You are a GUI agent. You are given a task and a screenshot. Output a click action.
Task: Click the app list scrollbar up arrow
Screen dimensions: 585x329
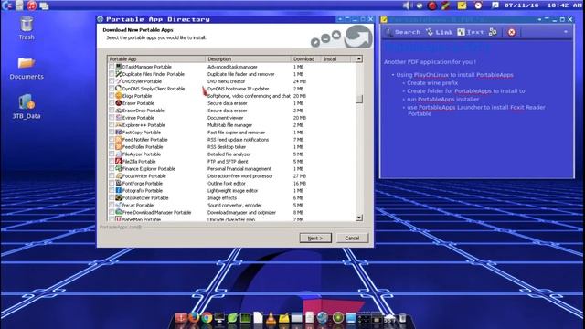(359, 58)
